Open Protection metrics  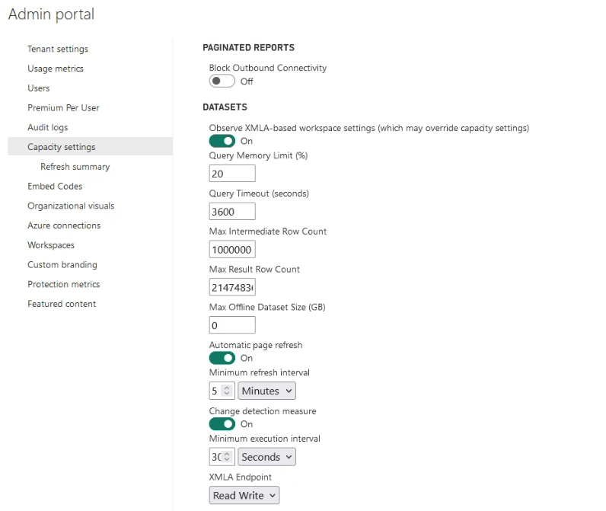pos(63,284)
